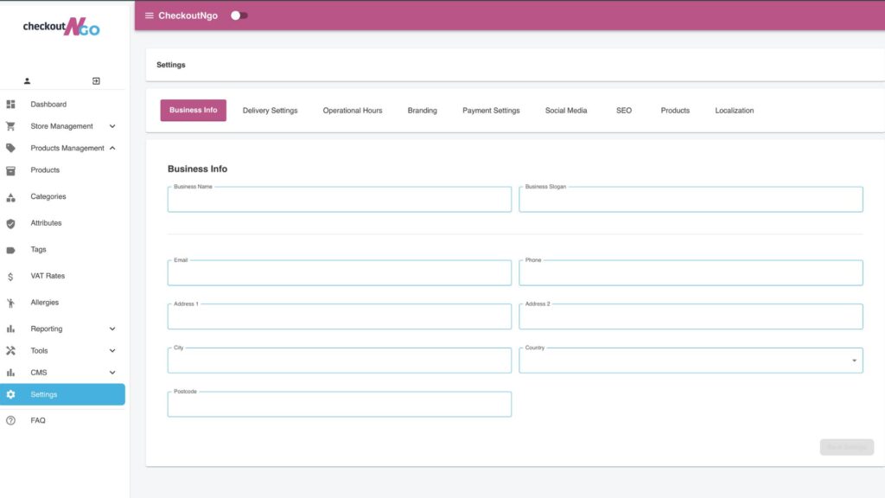Open Dashboard via its grid icon
885x498 pixels.
pyautogui.click(x=11, y=105)
